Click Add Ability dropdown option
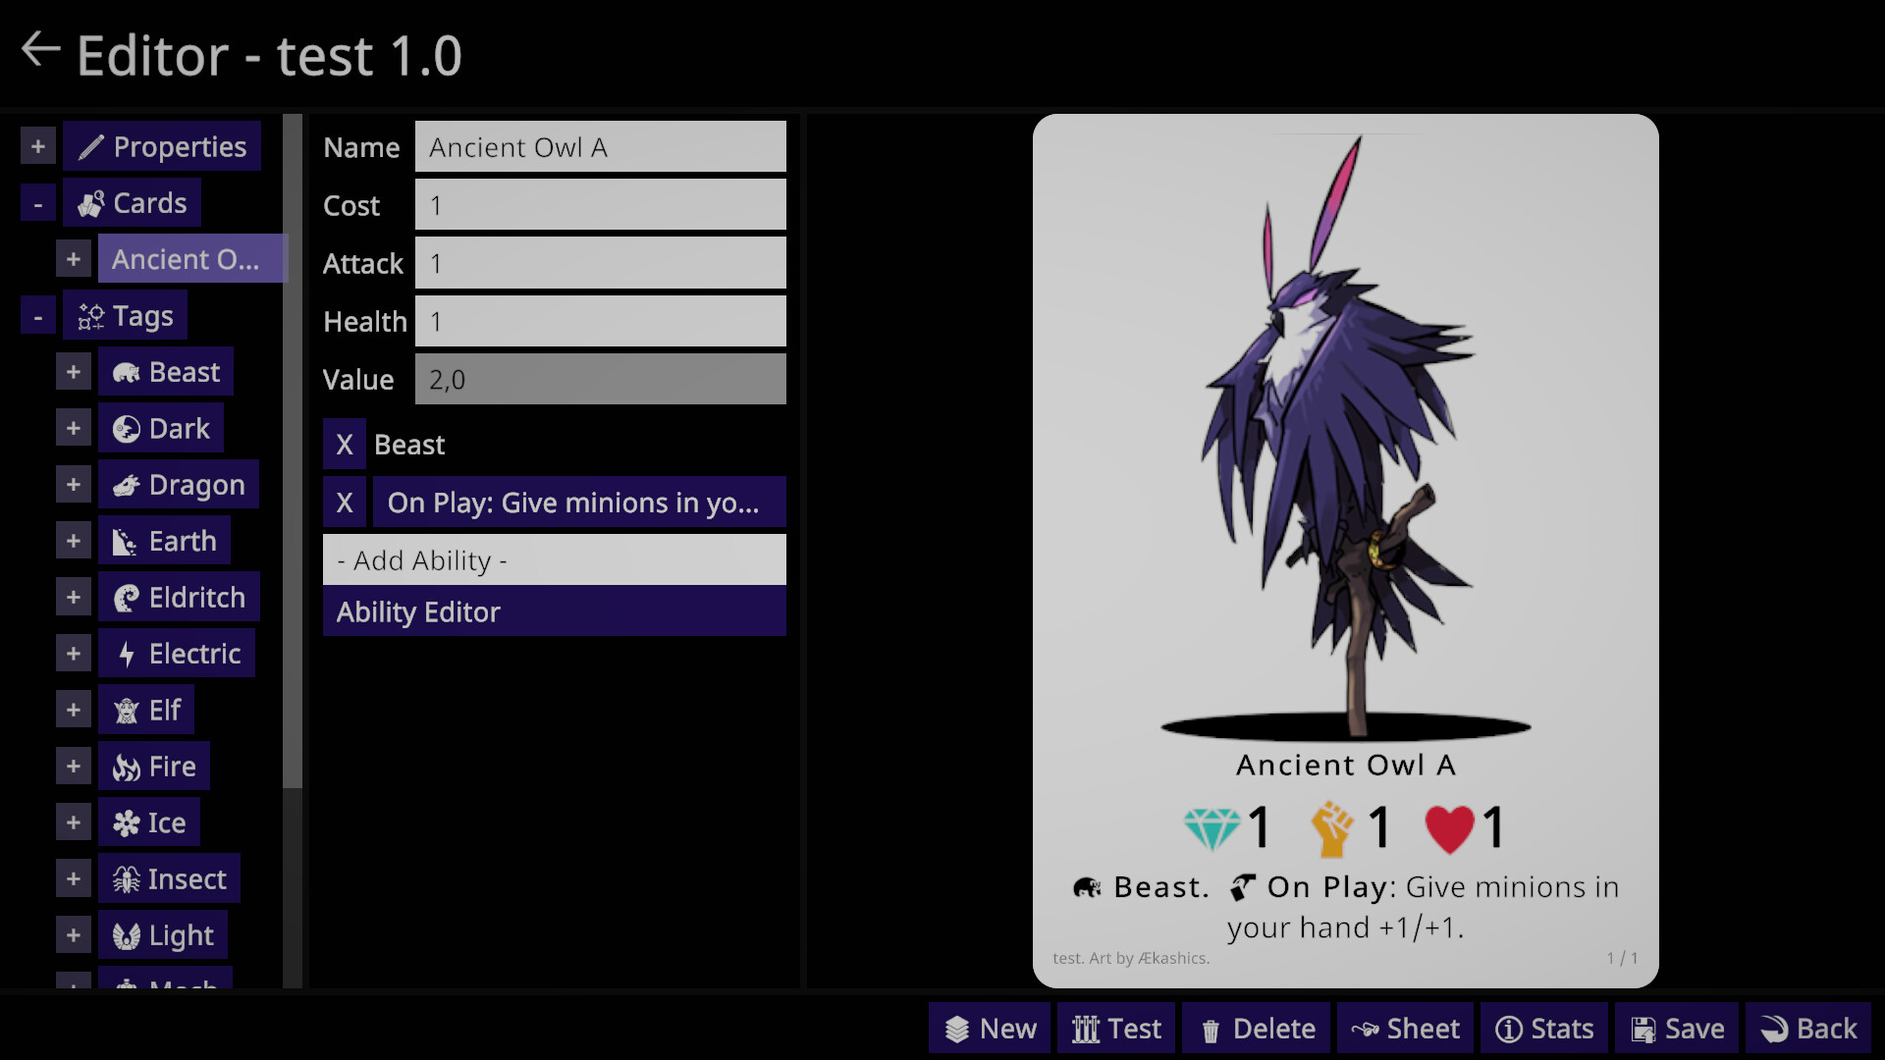Image resolution: width=1885 pixels, height=1060 pixels. tap(556, 559)
